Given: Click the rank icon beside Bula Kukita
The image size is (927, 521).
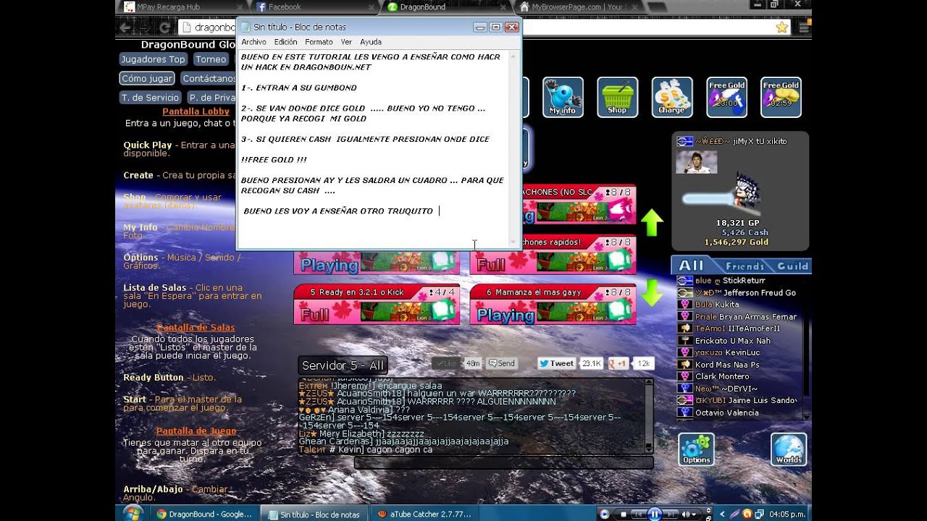Looking at the screenshot, I should point(684,305).
